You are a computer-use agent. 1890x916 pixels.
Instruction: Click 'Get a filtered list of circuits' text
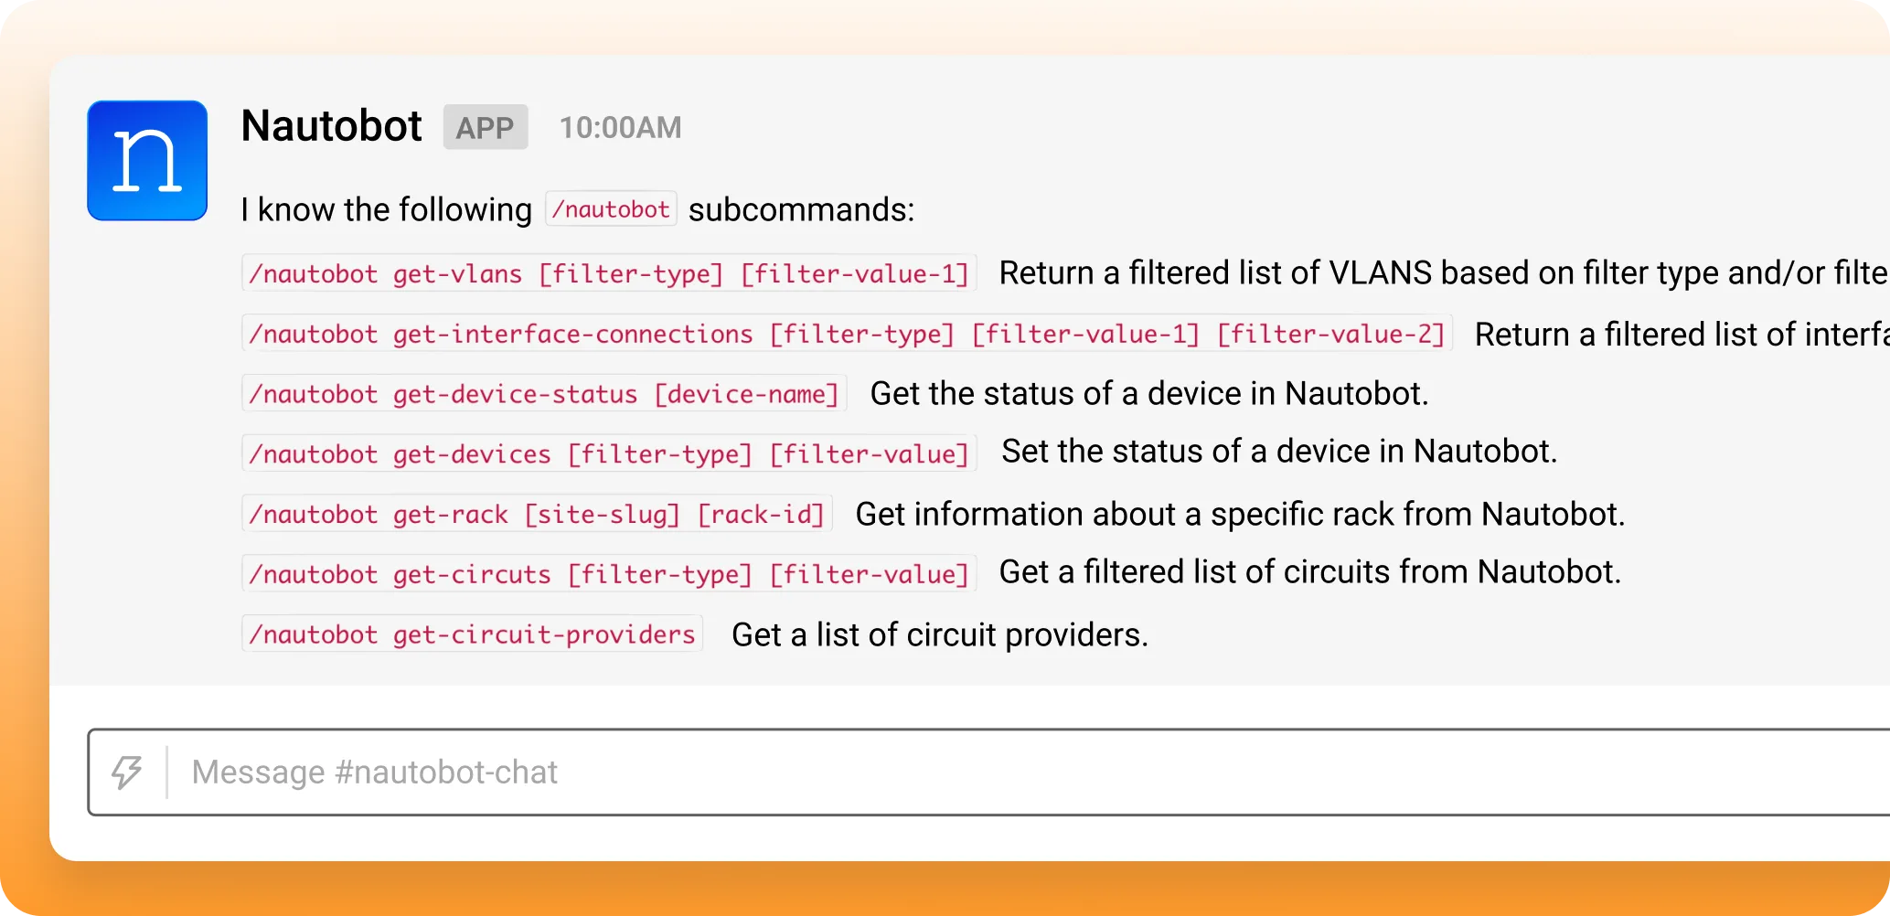(1309, 572)
